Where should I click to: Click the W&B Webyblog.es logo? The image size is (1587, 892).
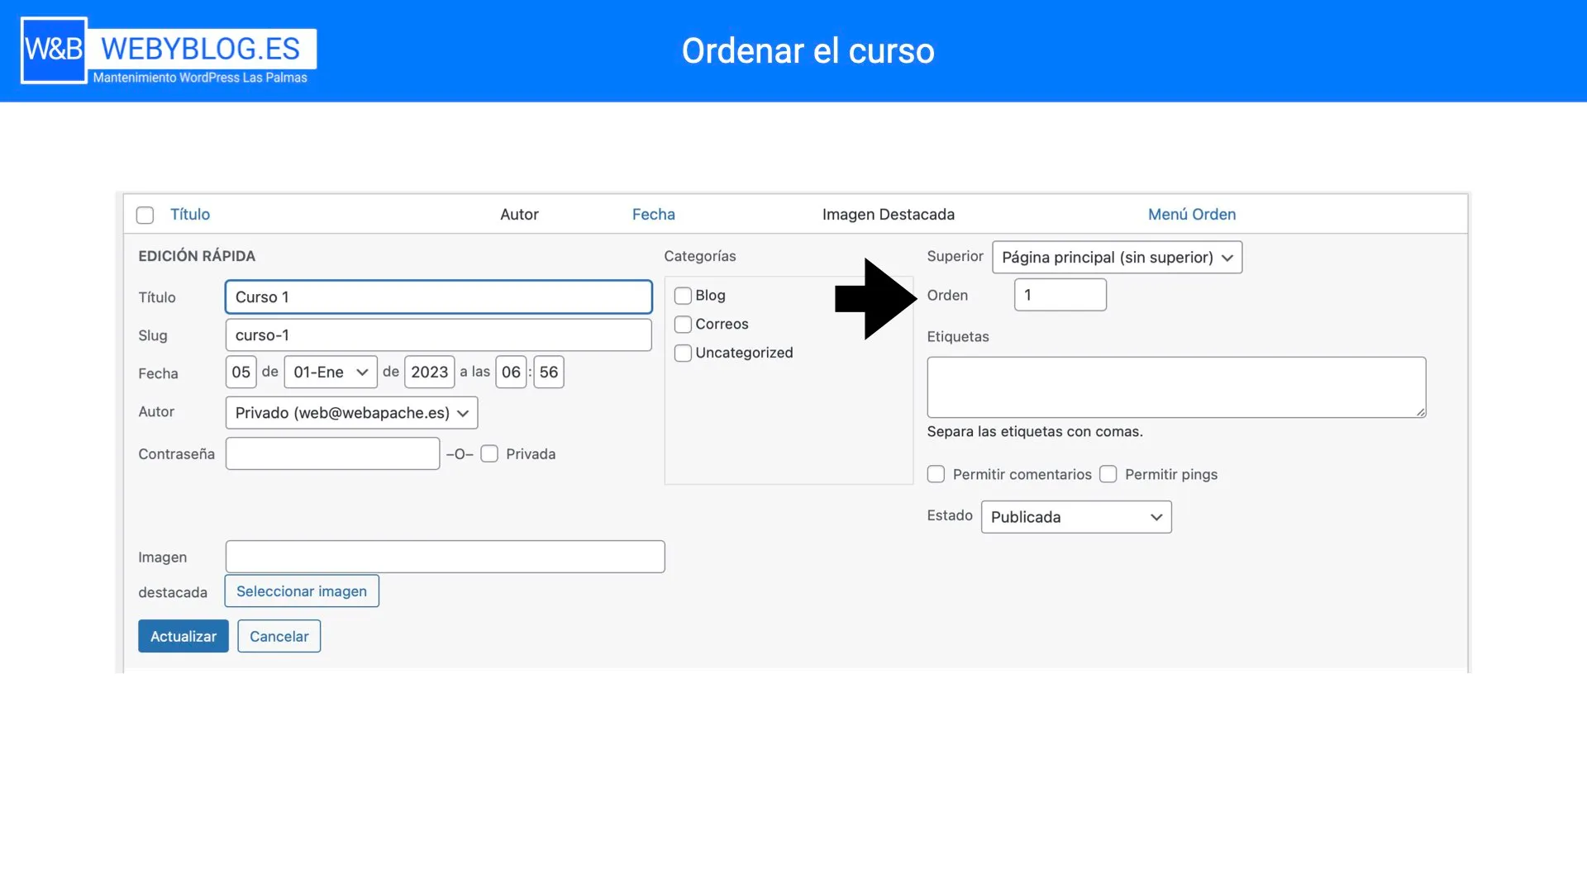[169, 51]
